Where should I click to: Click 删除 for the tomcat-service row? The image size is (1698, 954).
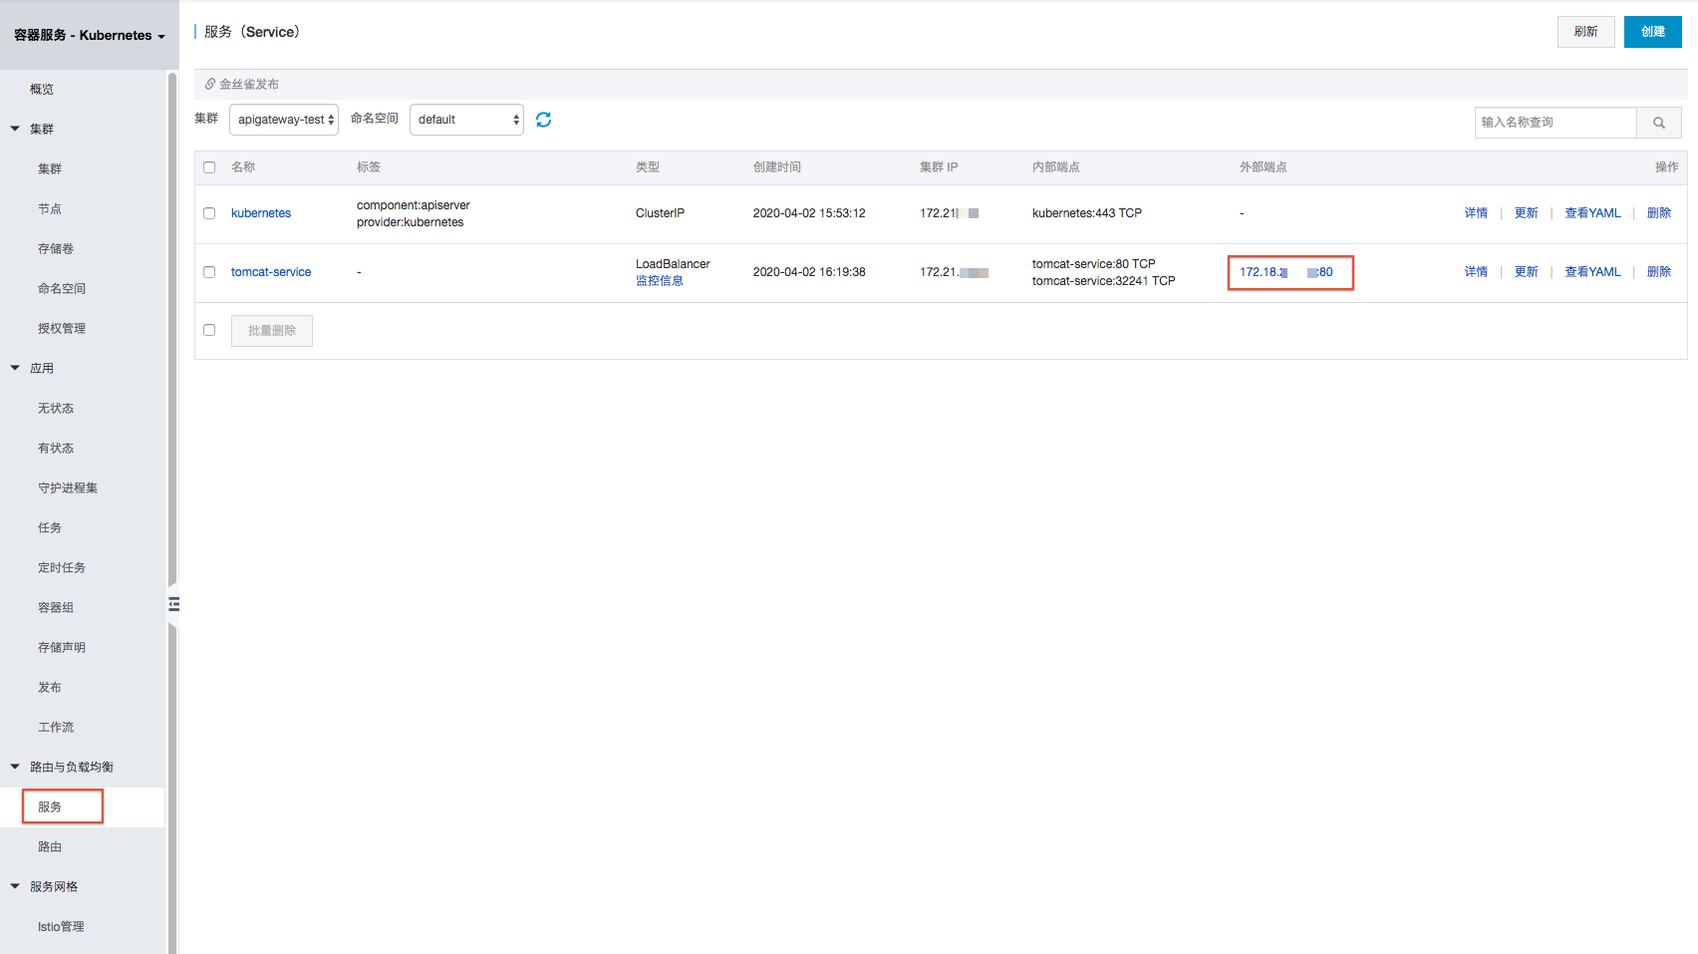click(x=1659, y=272)
